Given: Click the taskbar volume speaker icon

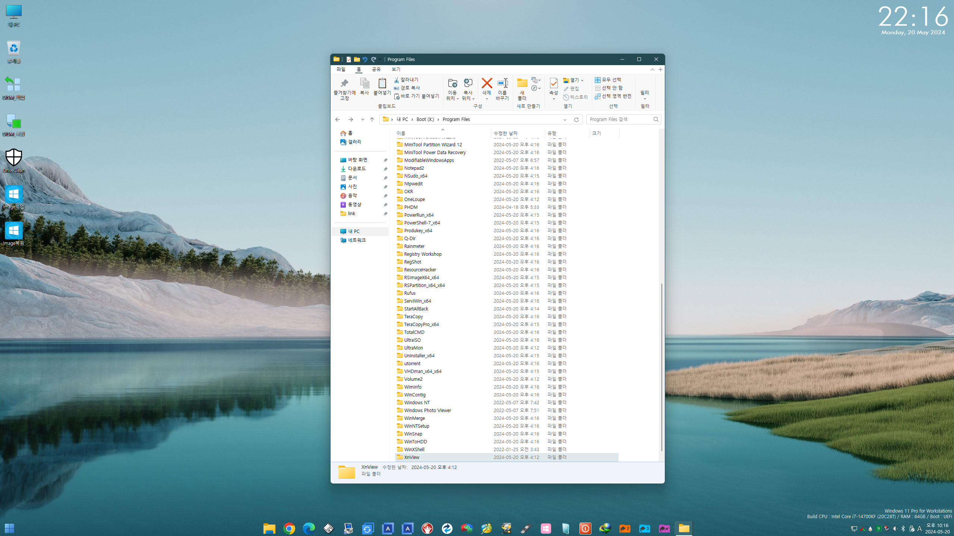Looking at the screenshot, I should 895,529.
